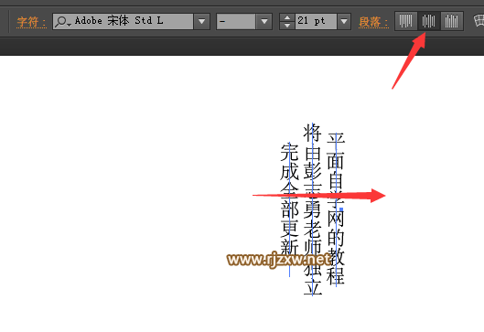This screenshot has height=332, width=484.
Task: Expand the font family dropdown arrow
Action: [x=202, y=21]
